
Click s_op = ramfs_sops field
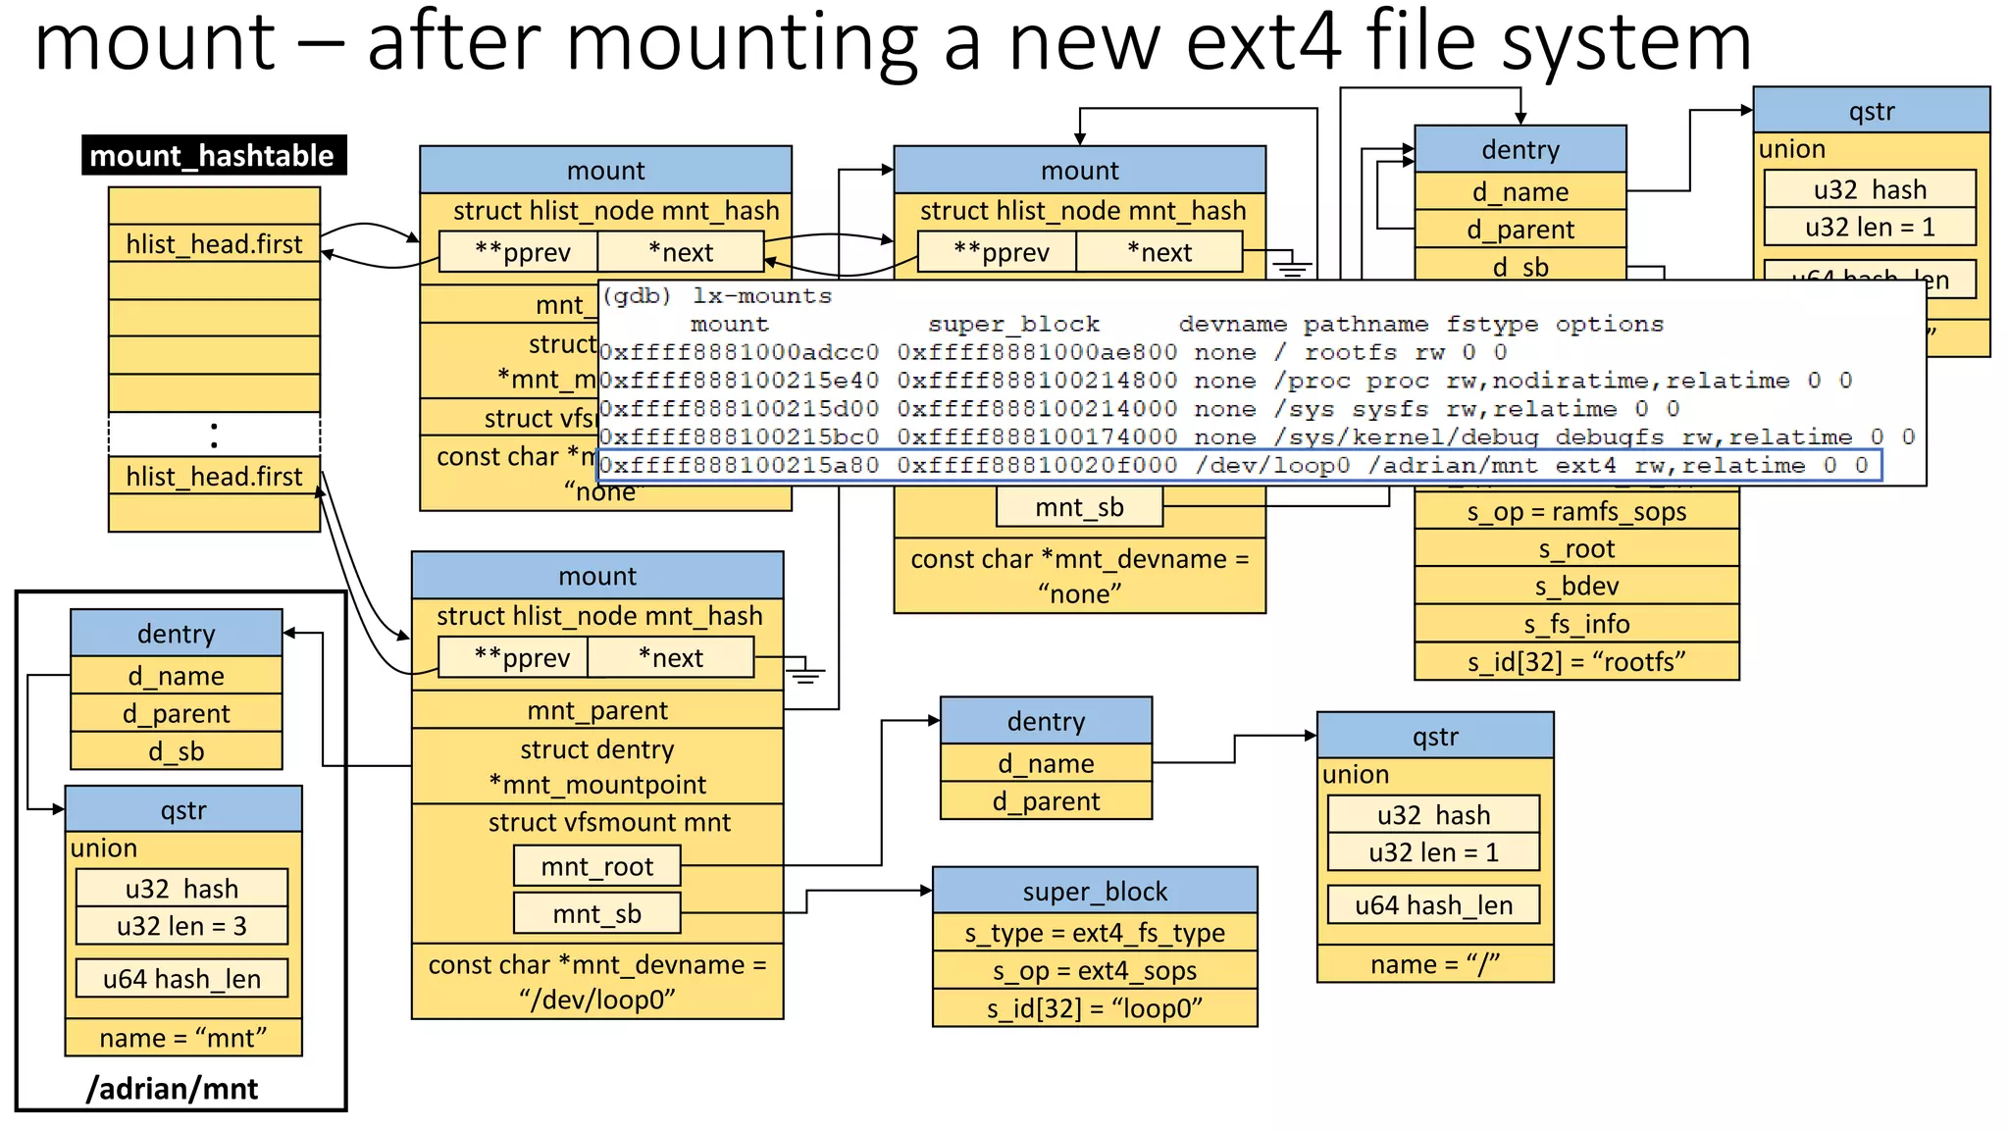click(x=1575, y=511)
